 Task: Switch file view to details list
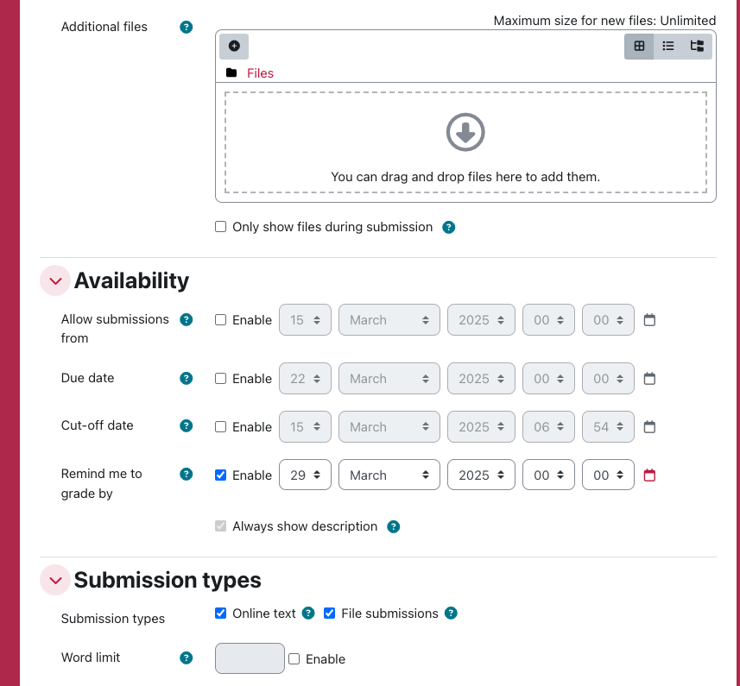click(667, 47)
